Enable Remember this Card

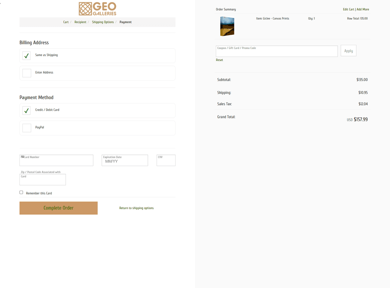21,192
